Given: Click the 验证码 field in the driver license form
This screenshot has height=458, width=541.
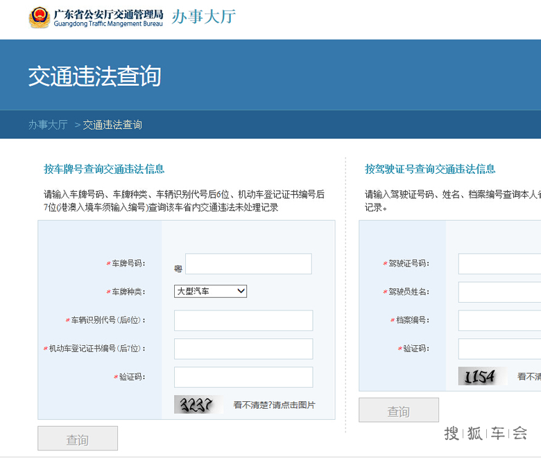Looking at the screenshot, I should [499, 349].
